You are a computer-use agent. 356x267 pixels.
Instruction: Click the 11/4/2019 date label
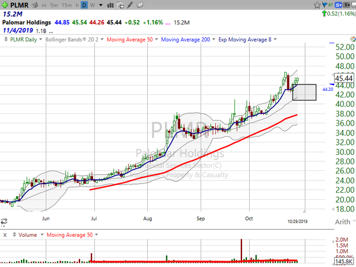pos(18,30)
